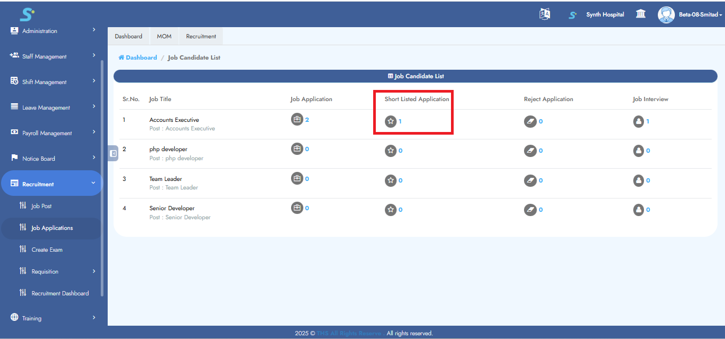Click the language translation icon in the header
The width and height of the screenshot is (725, 339).
pos(544,14)
